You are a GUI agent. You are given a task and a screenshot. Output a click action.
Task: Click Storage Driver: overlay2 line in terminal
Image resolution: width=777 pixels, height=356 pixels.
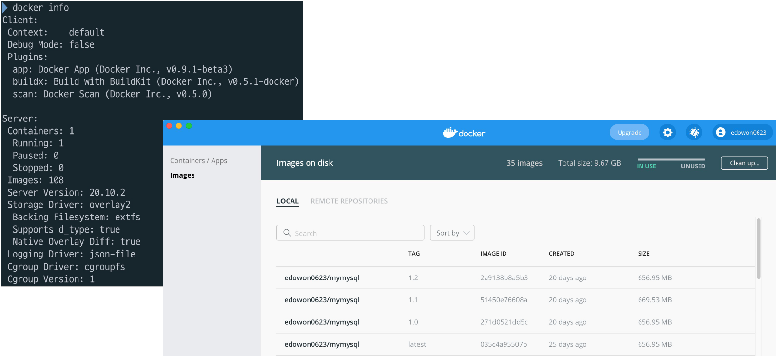[x=69, y=205]
